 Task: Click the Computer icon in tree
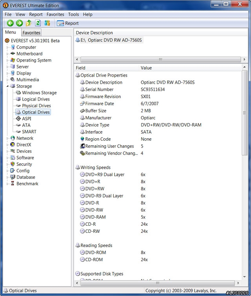coord(13,47)
